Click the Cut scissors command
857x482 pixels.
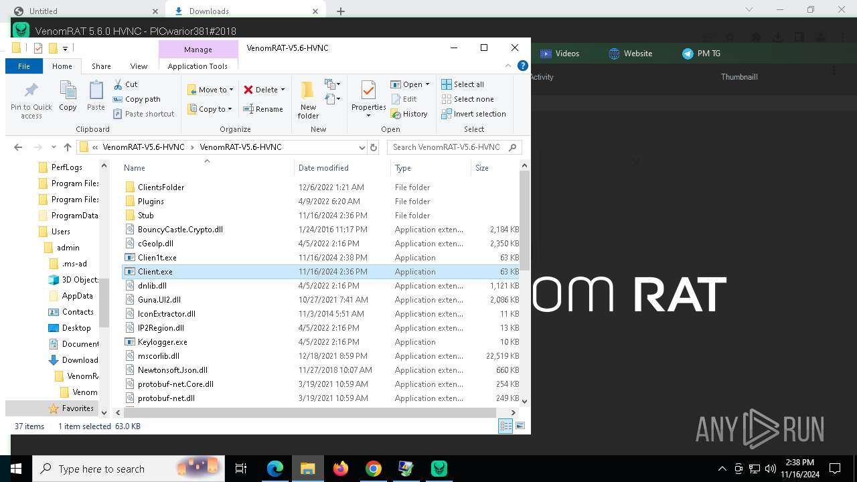tap(125, 84)
